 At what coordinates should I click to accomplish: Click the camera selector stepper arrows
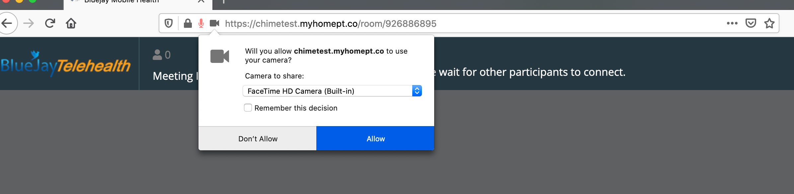(x=417, y=91)
